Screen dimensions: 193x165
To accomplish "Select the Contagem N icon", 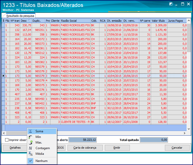I will [x=30, y=148].
